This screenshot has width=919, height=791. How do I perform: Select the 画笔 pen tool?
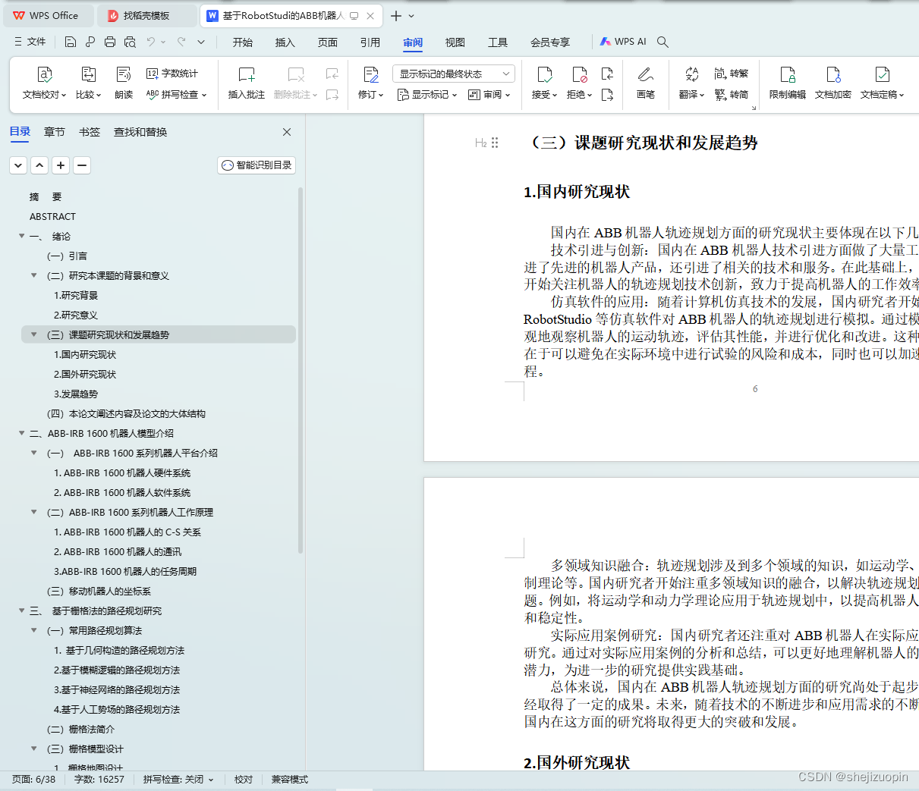(646, 83)
